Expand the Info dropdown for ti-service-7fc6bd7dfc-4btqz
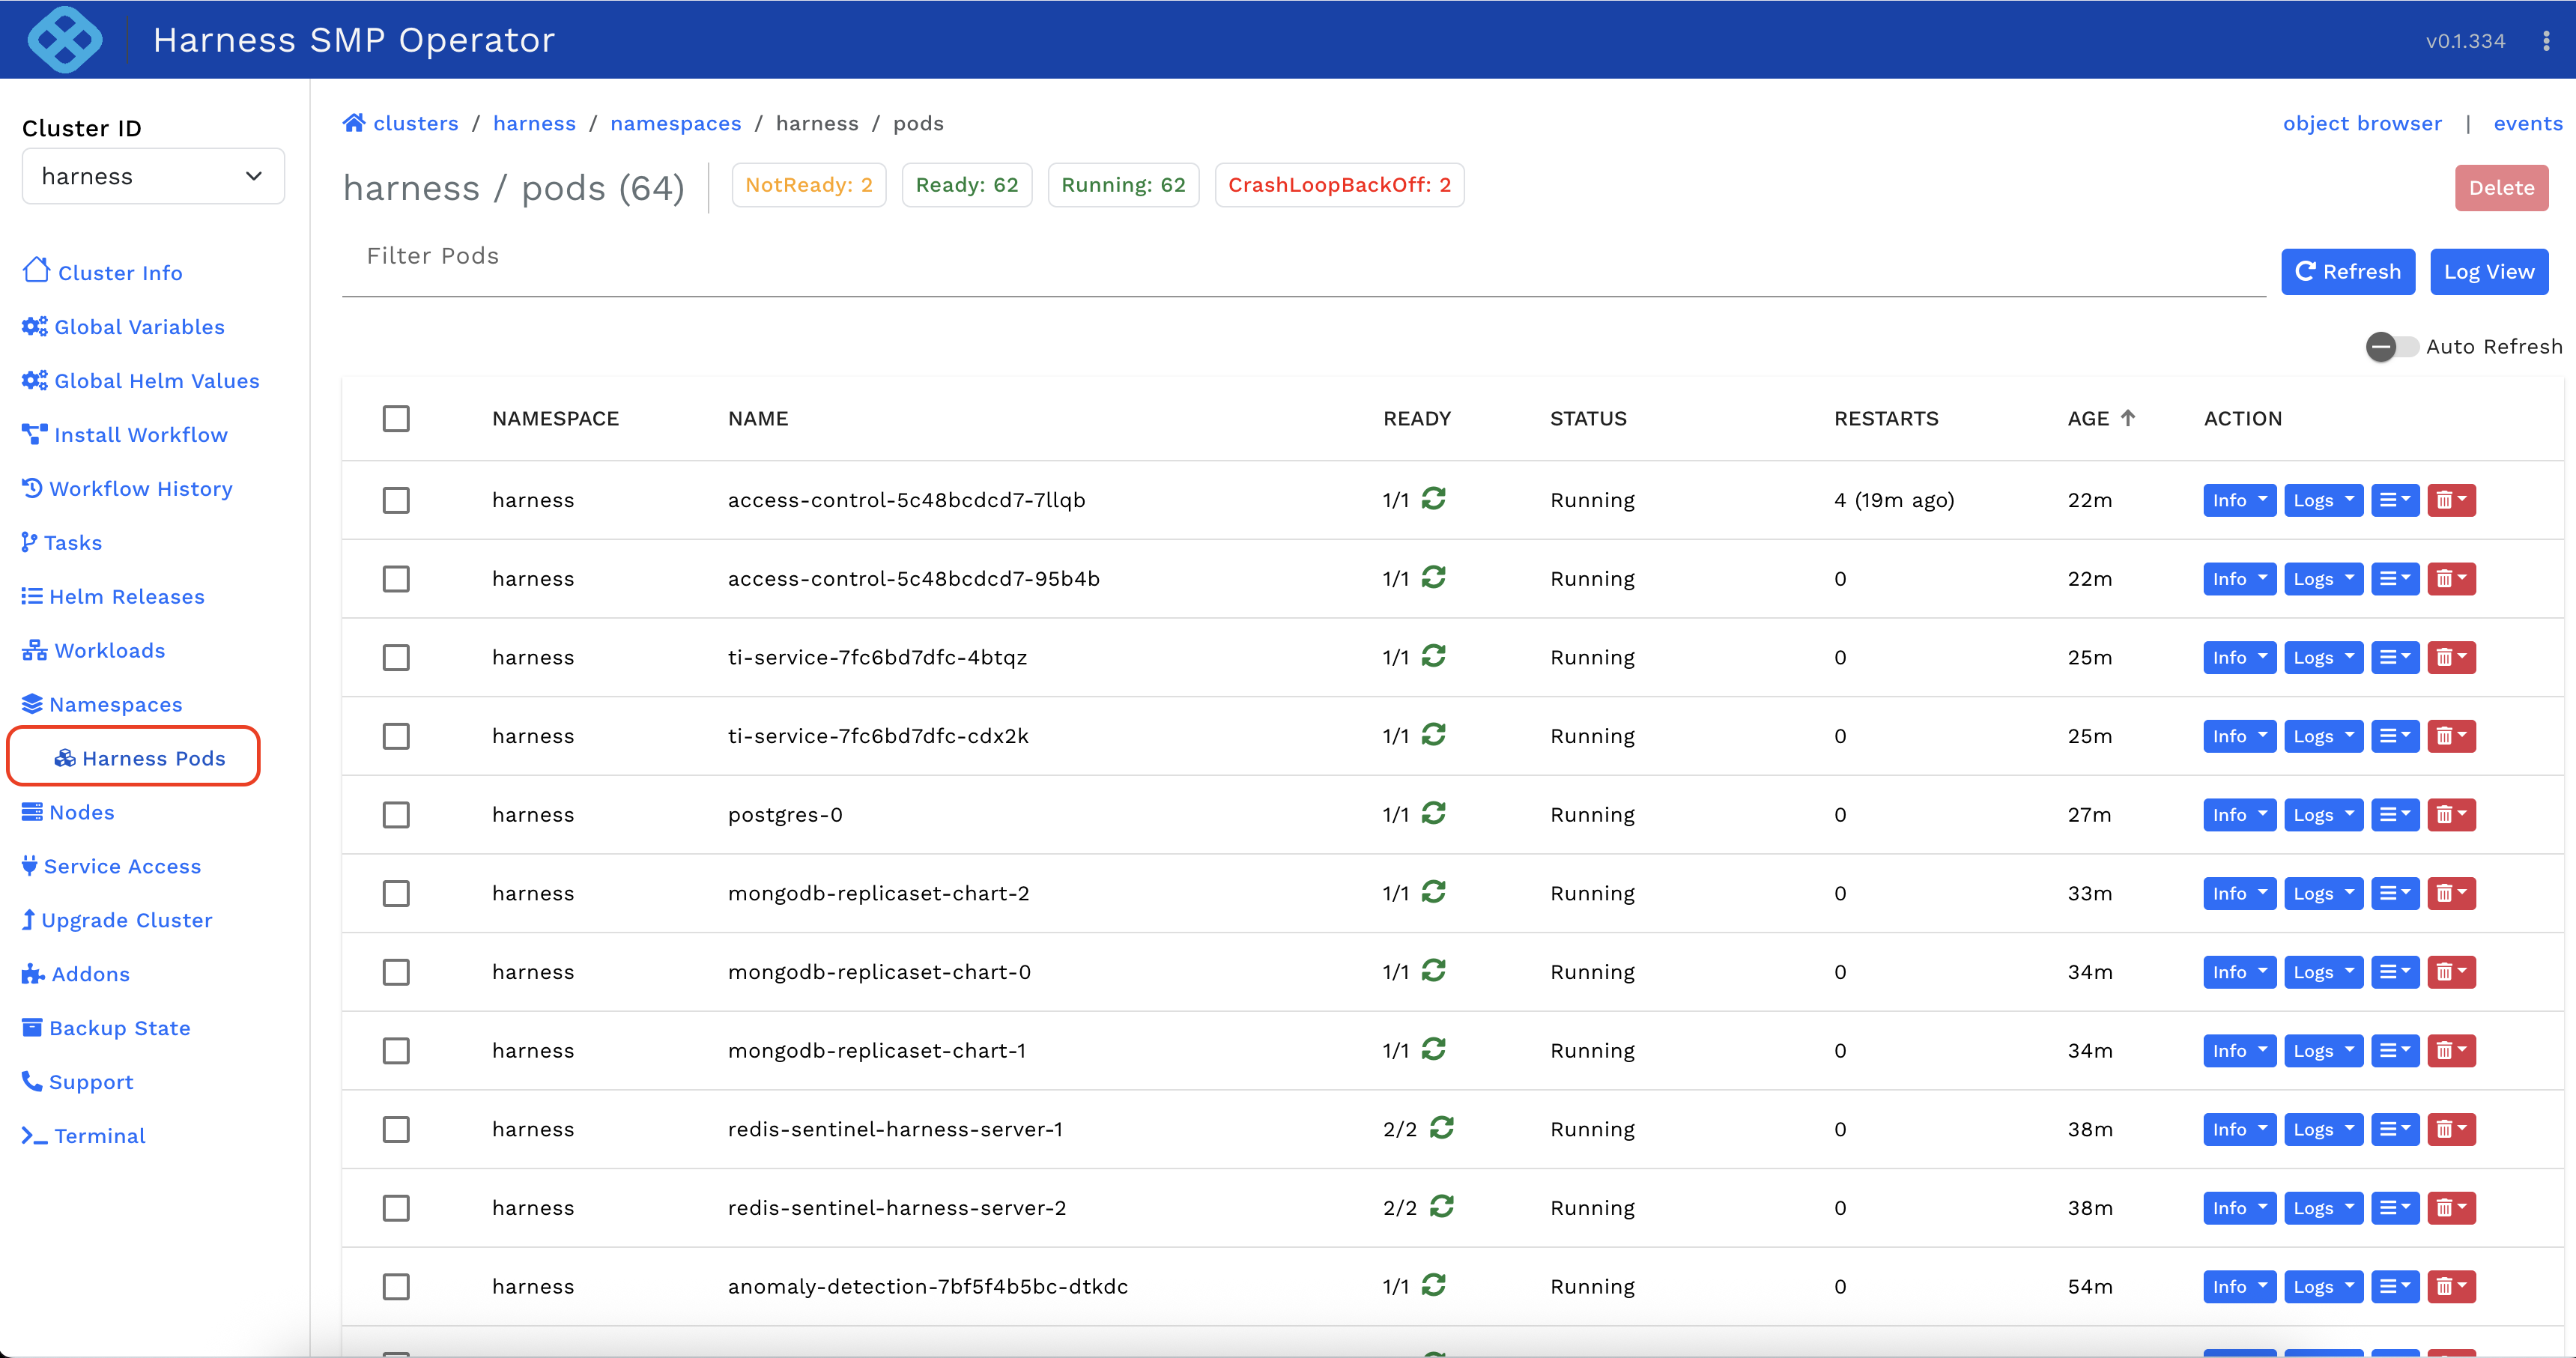Viewport: 2576px width, 1358px height. point(2240,658)
